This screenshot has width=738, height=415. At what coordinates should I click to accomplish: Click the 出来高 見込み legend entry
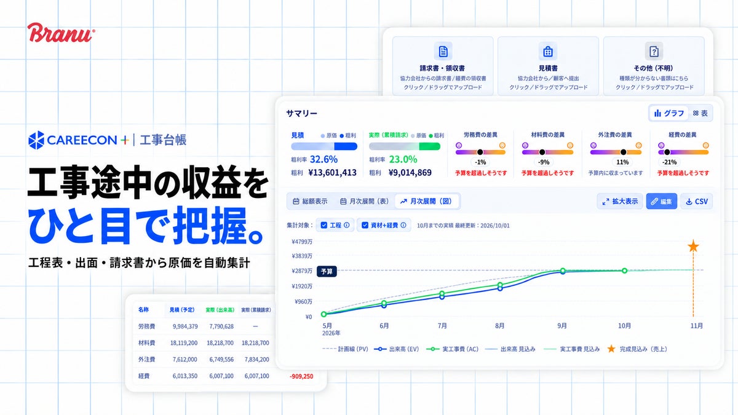(x=510, y=349)
